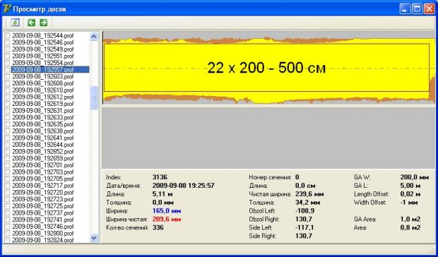Select file 2009-09-08_192641.prof
Screen dimensions: 438x257
43,138
